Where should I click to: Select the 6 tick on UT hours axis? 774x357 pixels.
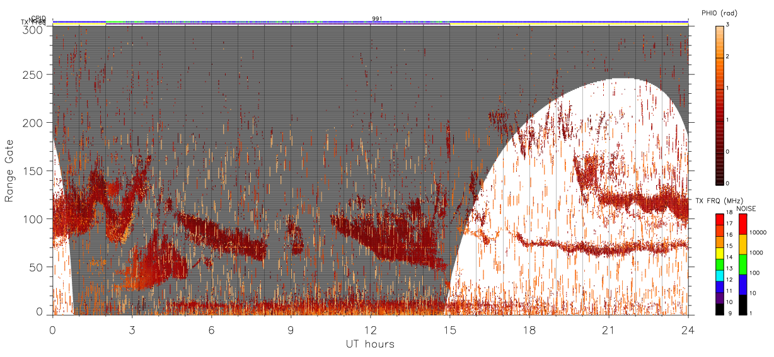(212, 330)
